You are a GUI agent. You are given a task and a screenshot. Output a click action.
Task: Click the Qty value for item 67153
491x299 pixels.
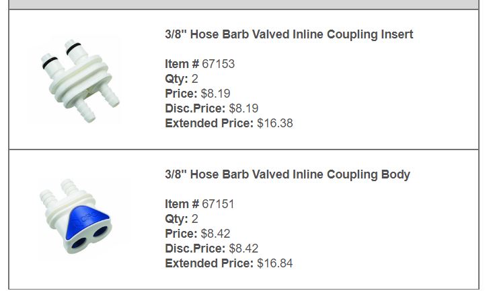click(195, 79)
